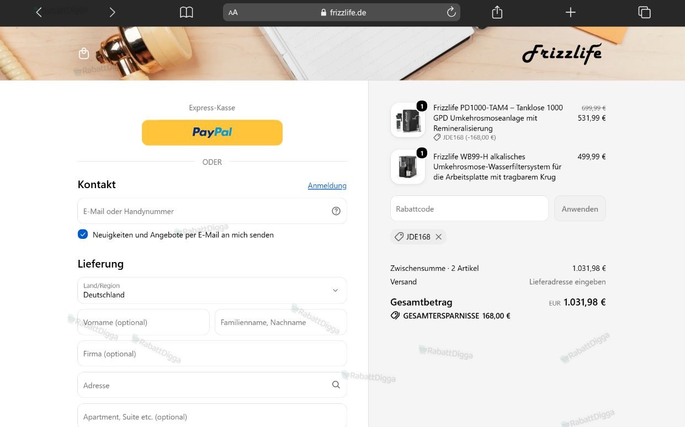Screen dimensions: 685x427
Task: Open the Land/Region dropdown
Action: [212, 290]
